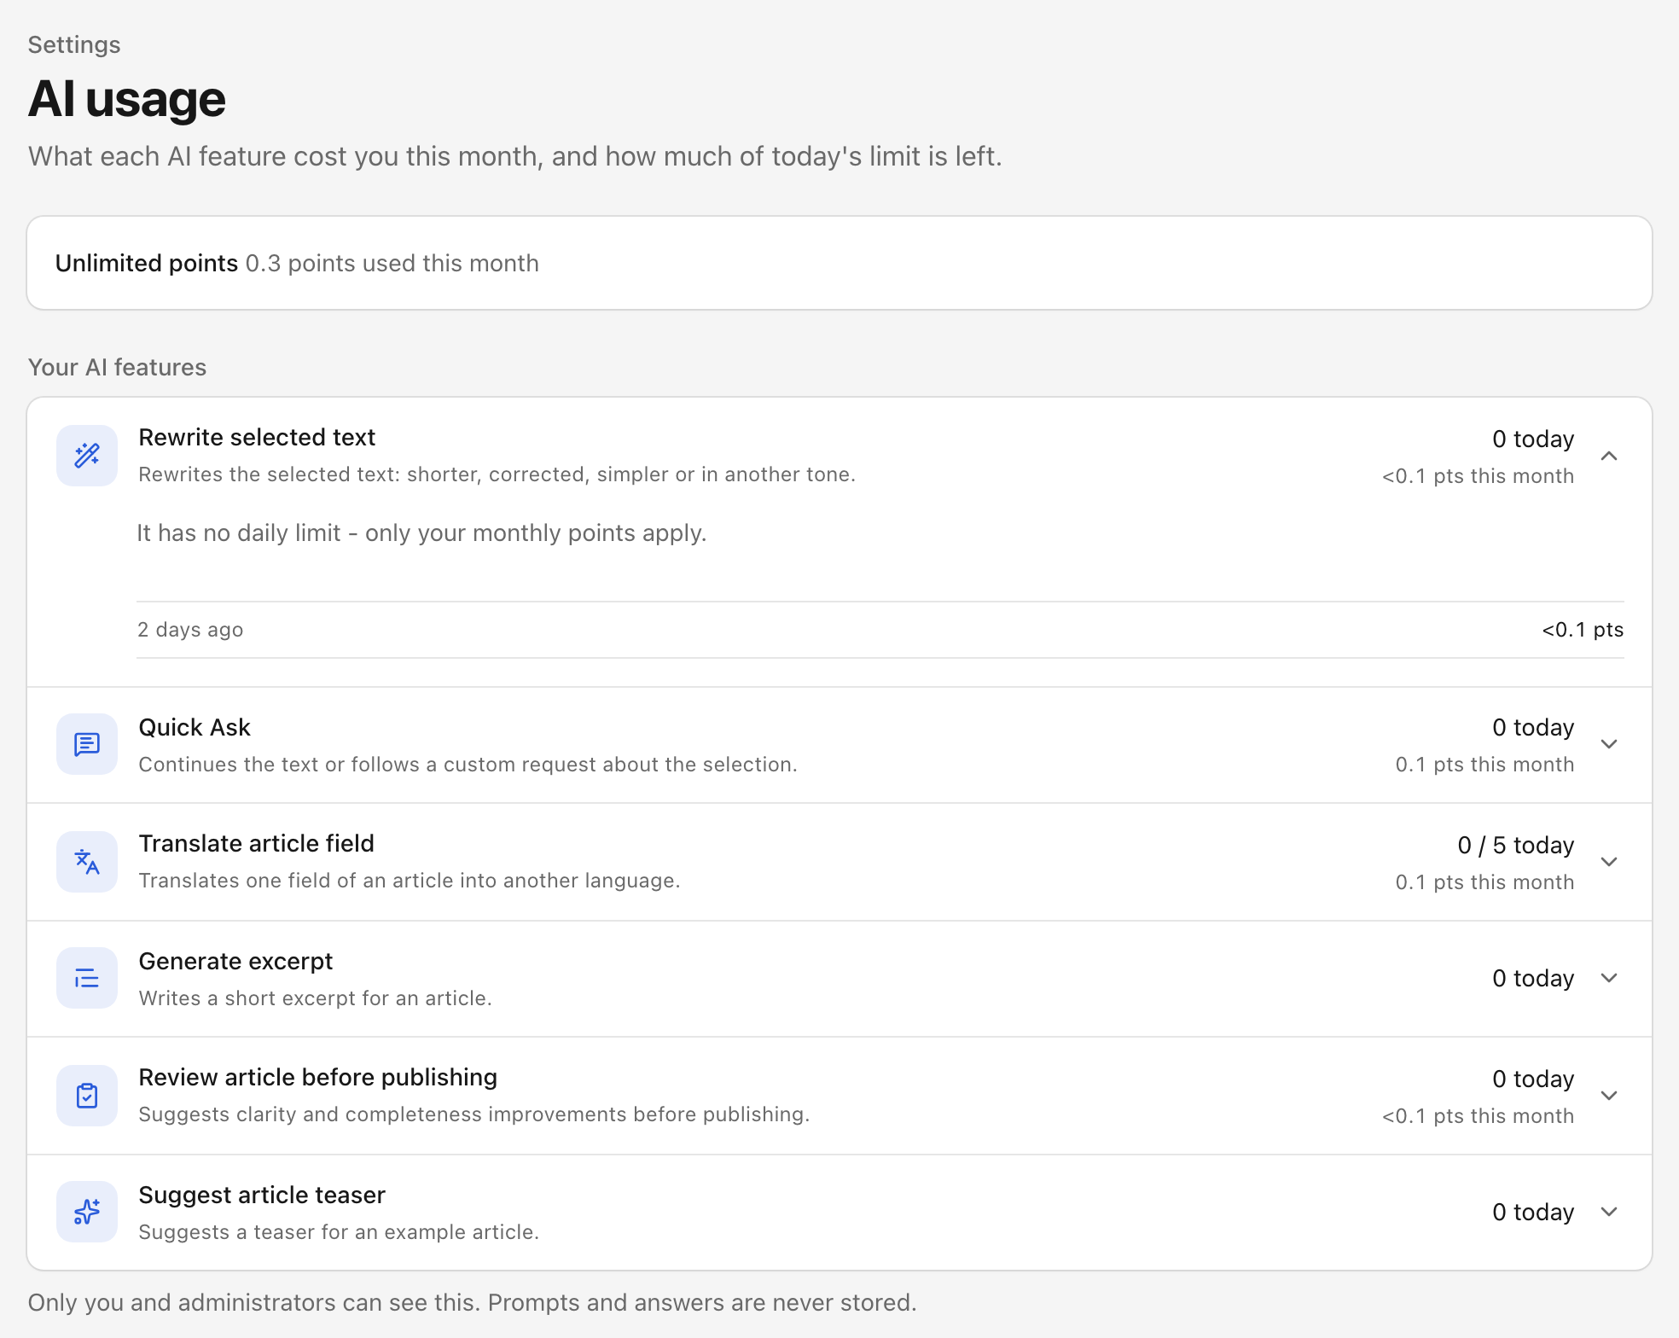Click the Generate excerpt list icon

click(x=87, y=978)
